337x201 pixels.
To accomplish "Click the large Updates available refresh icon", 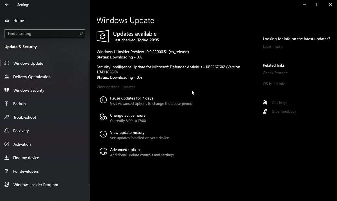I will click(x=103, y=36).
